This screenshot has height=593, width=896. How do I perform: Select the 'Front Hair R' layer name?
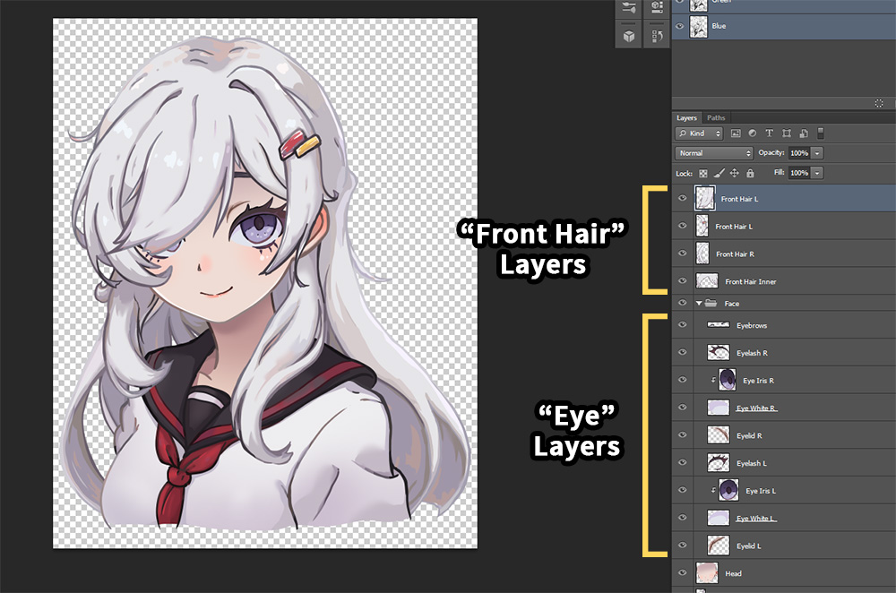click(x=735, y=254)
